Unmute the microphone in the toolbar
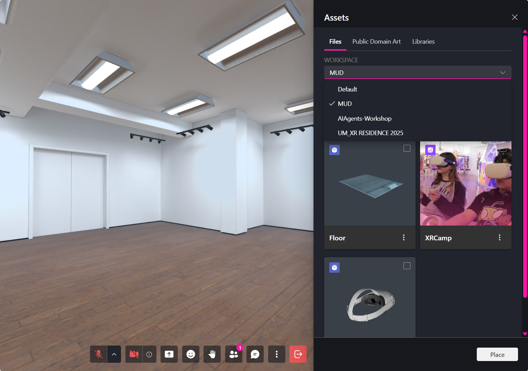The width and height of the screenshot is (528, 371). pos(99,354)
